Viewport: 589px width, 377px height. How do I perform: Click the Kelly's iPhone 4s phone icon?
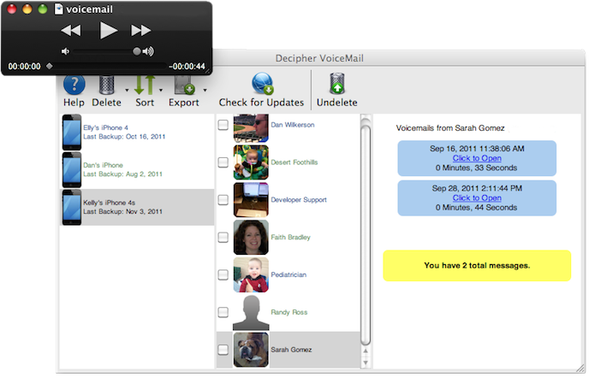click(72, 208)
